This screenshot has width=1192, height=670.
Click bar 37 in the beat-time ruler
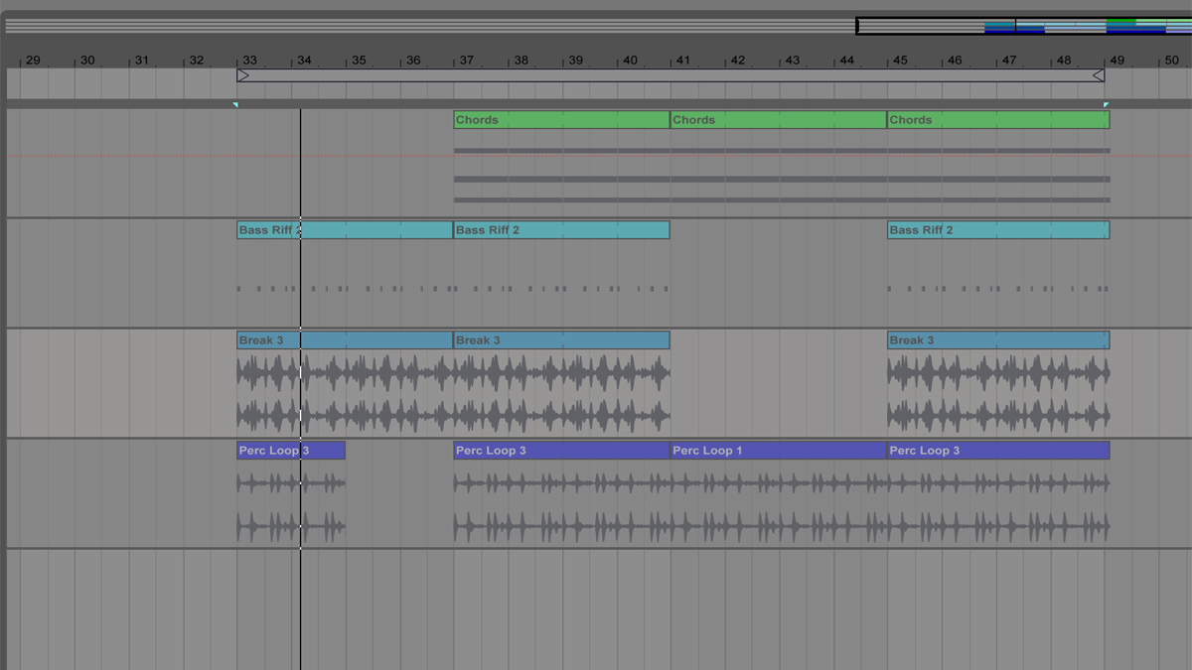click(467, 61)
